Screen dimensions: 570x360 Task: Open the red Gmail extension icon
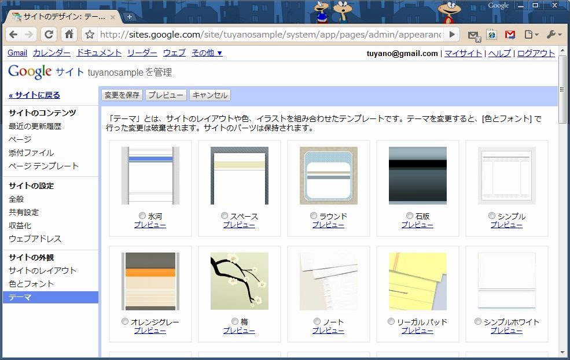(x=510, y=35)
